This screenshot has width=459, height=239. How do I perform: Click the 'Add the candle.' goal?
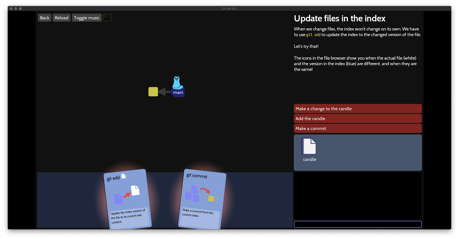358,118
